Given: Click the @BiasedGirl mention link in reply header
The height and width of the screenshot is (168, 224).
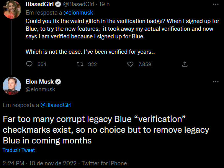Looking at the screenshot, I should tap(56, 105).
